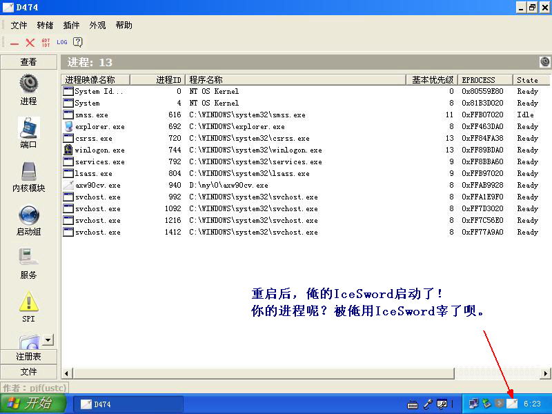Viewport: 552px width, 414px height.
Task: Click path C:\WINDOWS\explorer.exe
Action: click(x=237, y=126)
